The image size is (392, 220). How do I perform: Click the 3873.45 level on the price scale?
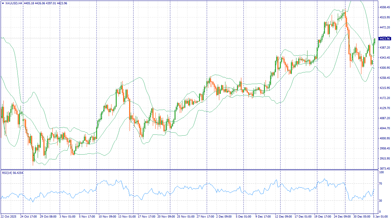[384, 169]
